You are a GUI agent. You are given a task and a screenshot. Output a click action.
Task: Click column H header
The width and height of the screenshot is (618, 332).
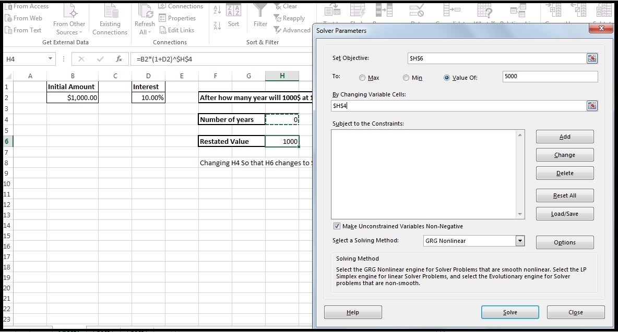point(282,76)
